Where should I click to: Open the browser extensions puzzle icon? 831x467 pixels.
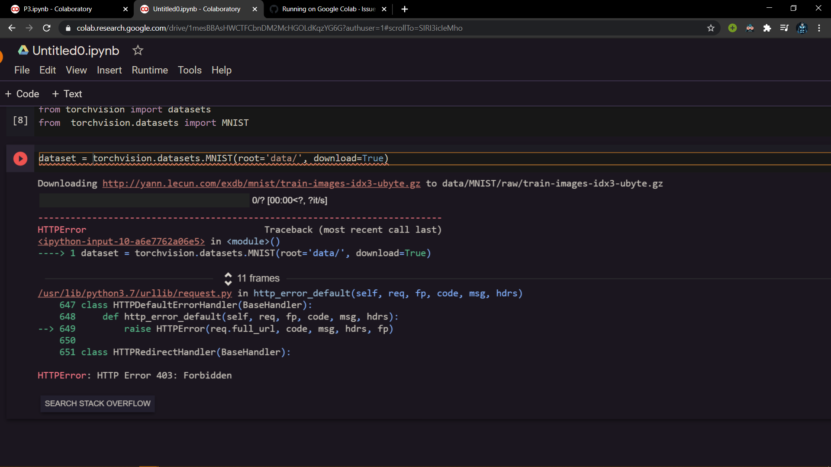(767, 28)
